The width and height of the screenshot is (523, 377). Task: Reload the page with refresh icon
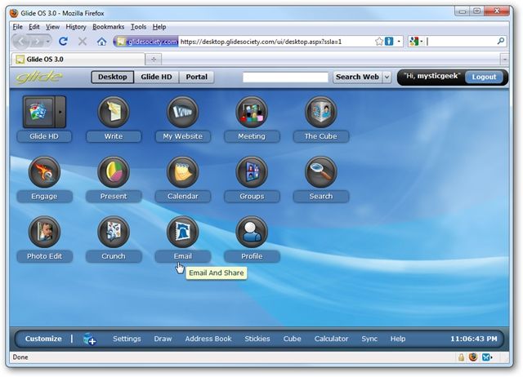(x=64, y=42)
